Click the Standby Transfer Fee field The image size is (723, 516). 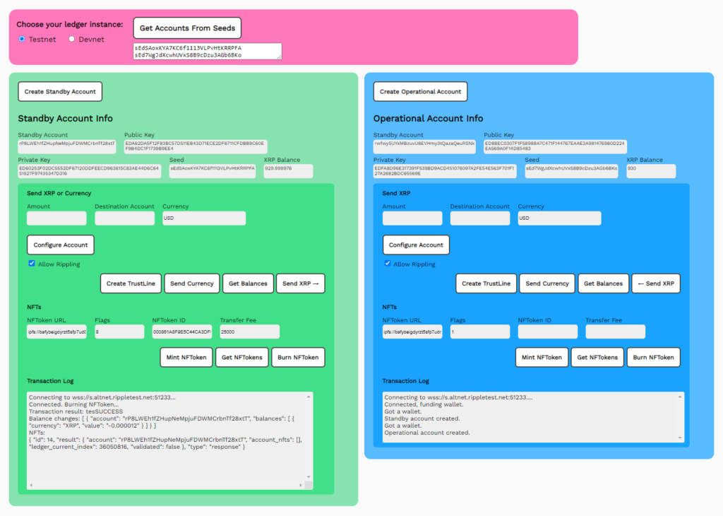[x=249, y=332]
